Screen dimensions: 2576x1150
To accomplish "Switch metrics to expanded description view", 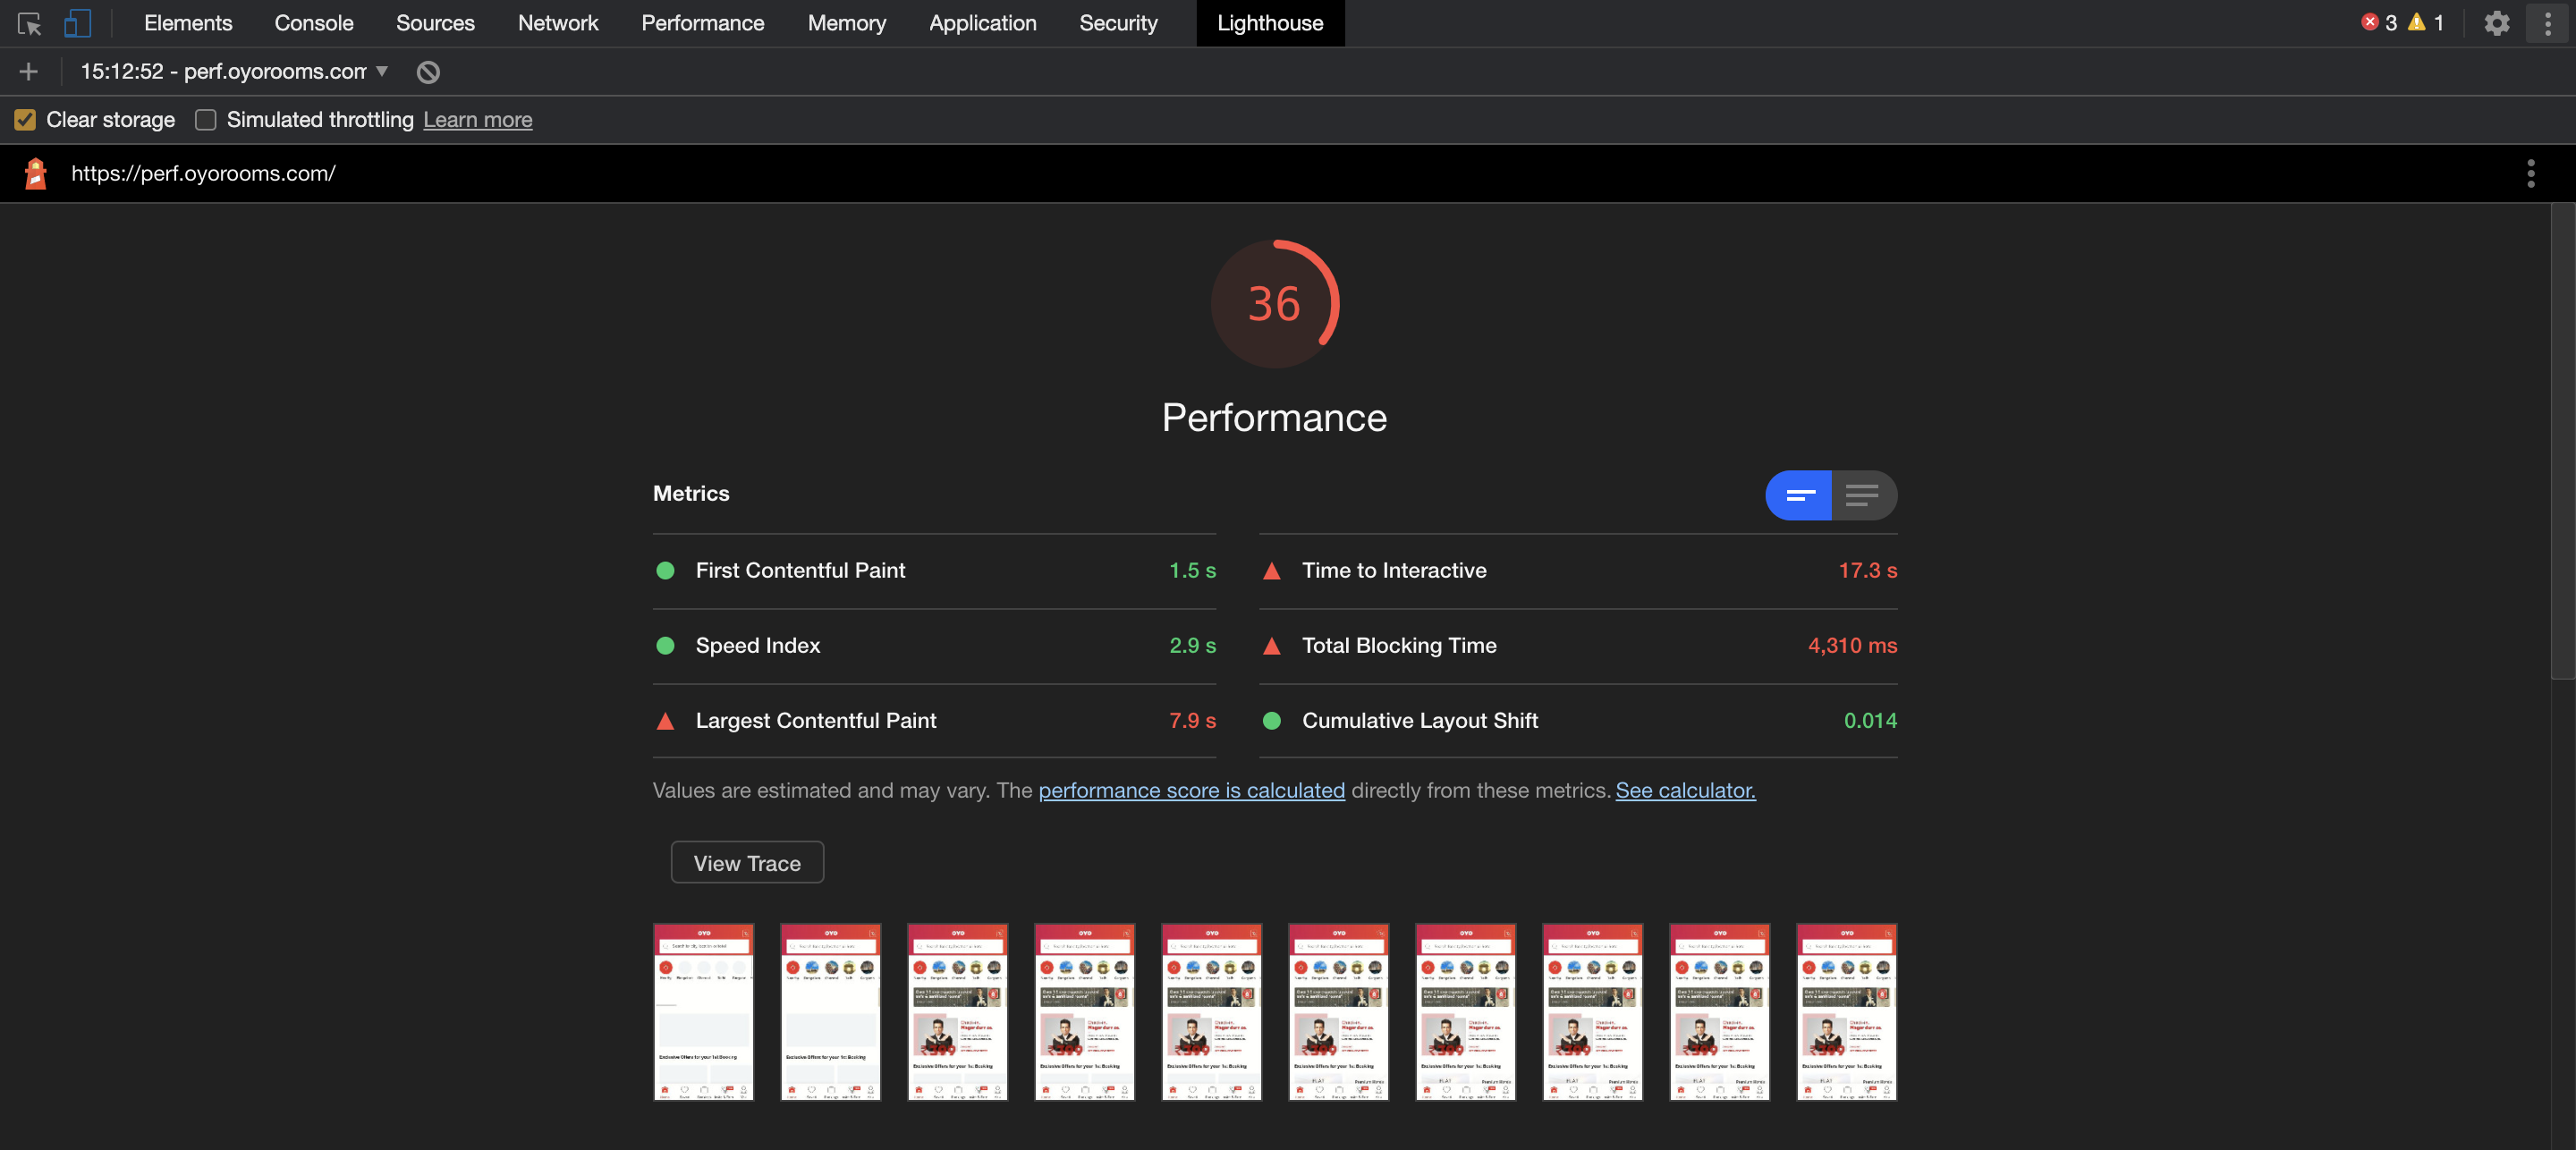I will click(1862, 495).
